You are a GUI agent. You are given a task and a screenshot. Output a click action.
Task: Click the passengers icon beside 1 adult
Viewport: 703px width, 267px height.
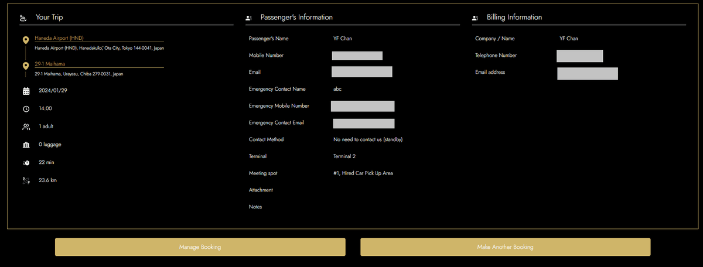(26, 126)
